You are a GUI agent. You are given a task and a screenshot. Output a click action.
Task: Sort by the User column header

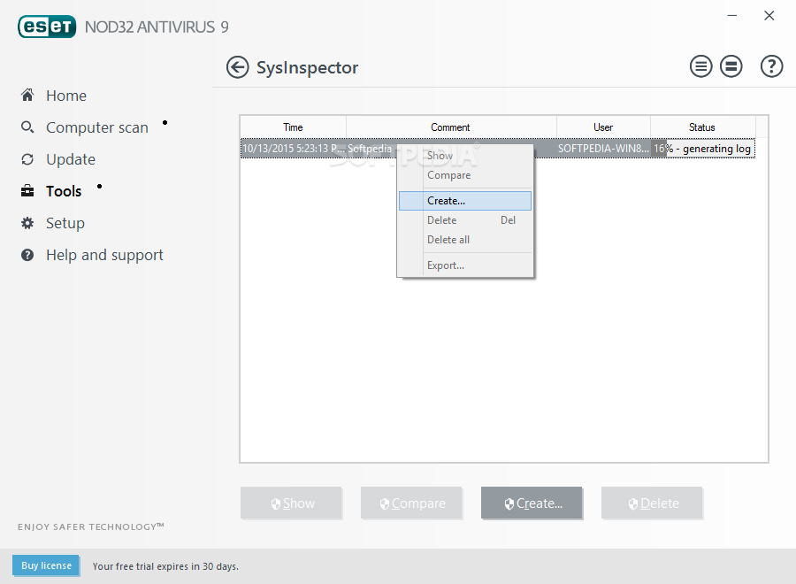[x=603, y=127]
